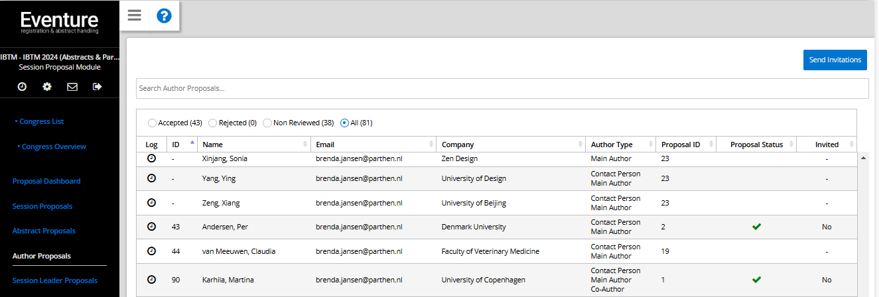Open the settings gear icon in sidebar
Image resolution: width=879 pixels, height=297 pixels.
tap(47, 86)
